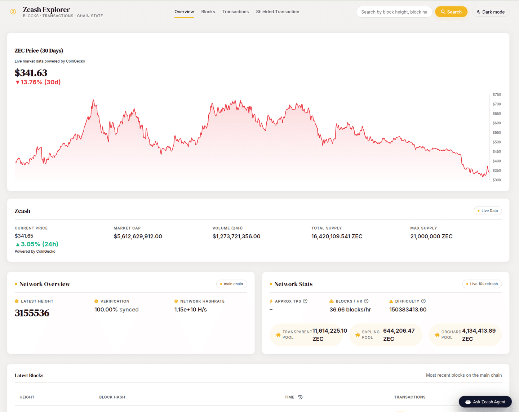Click the Zcash Explorer logo icon
519x412 pixels.
coord(13,12)
